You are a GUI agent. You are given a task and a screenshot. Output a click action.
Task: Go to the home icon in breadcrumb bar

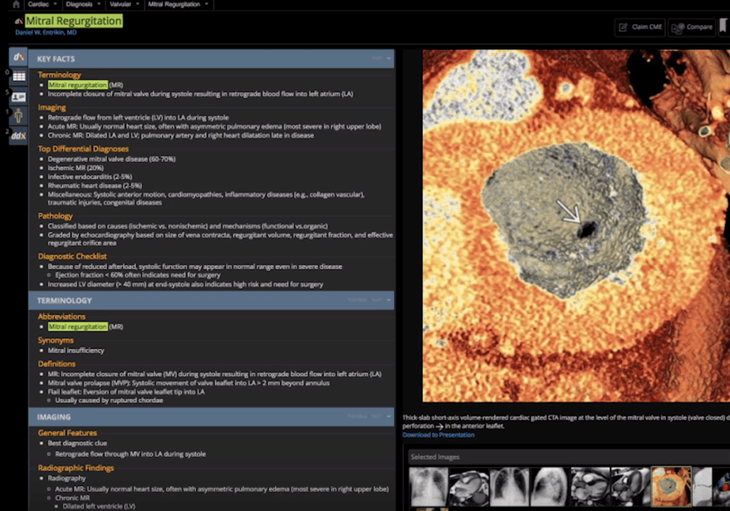16,4
